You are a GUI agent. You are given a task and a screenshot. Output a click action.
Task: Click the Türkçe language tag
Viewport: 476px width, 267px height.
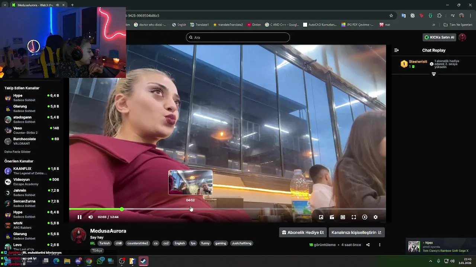[97, 251]
